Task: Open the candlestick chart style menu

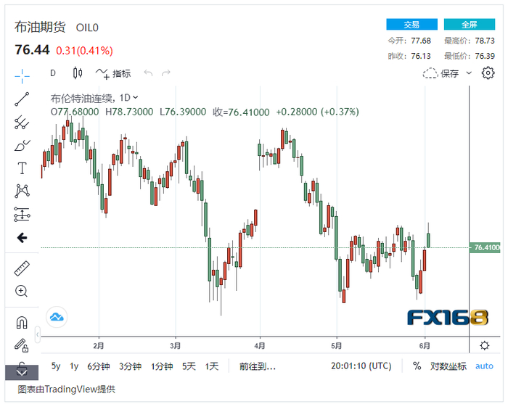Action: click(x=78, y=73)
